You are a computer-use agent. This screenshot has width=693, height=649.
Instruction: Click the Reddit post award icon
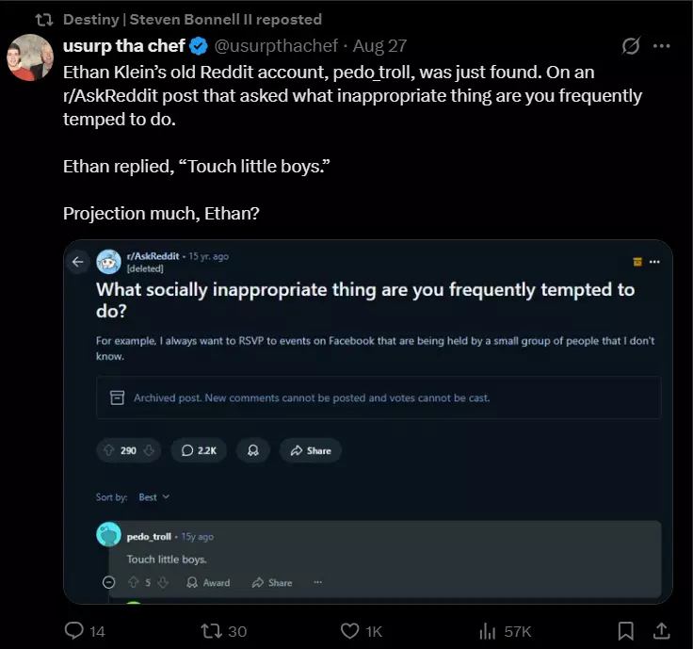coord(252,450)
